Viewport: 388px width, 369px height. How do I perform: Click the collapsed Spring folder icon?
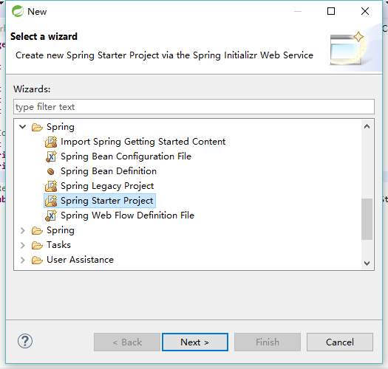(37, 230)
